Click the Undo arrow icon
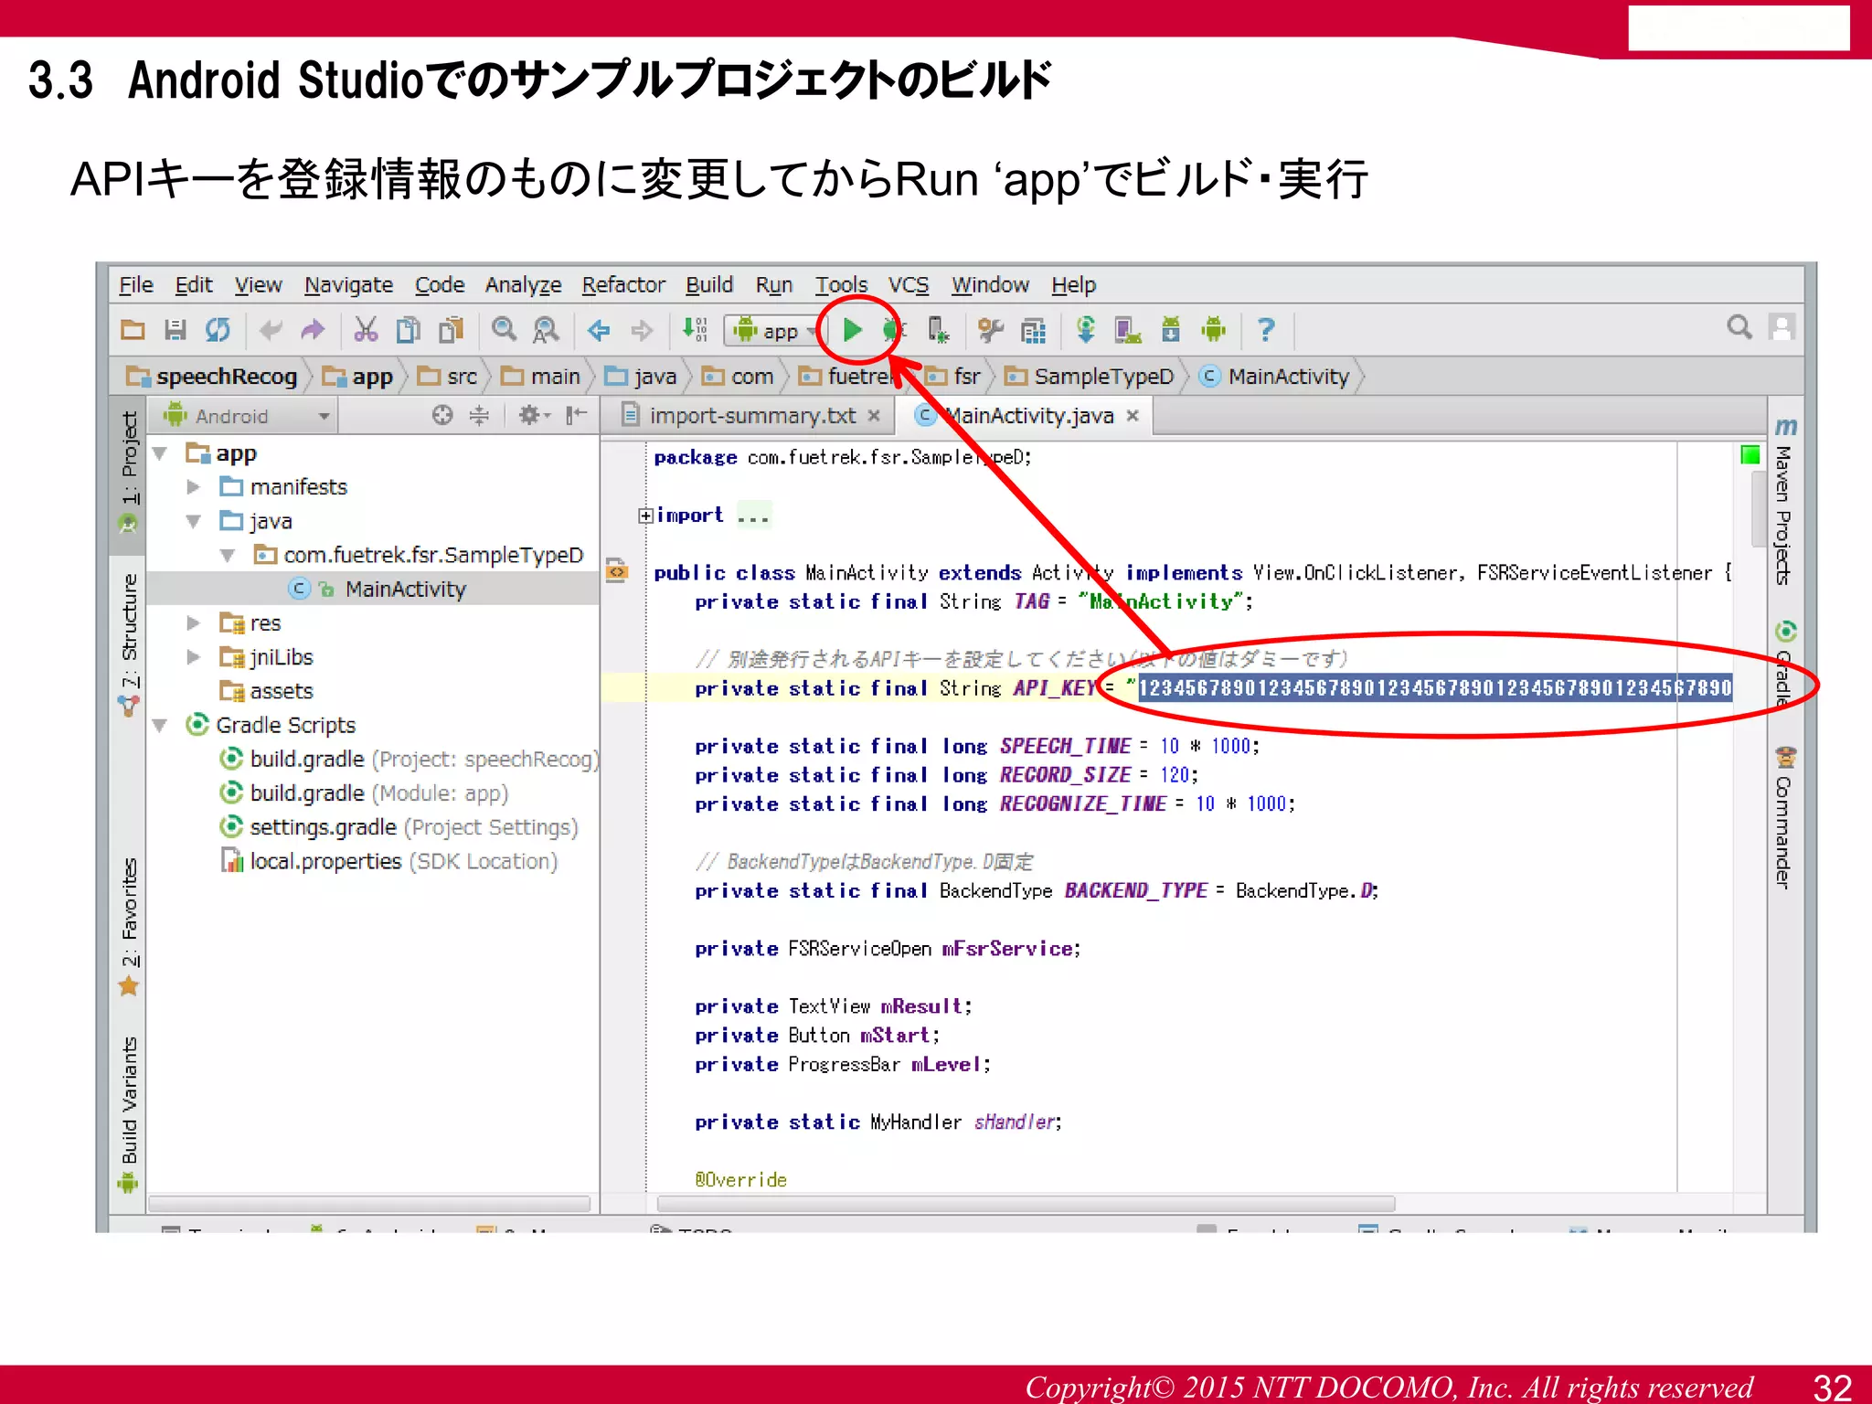This screenshot has width=1872, height=1404. click(271, 329)
